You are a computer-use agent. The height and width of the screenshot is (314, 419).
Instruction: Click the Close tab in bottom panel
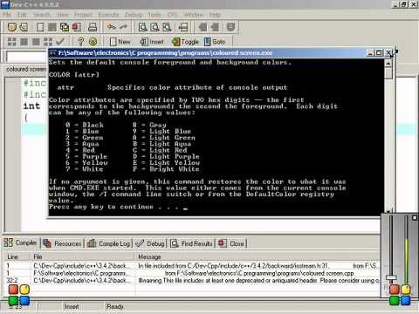[x=231, y=243]
